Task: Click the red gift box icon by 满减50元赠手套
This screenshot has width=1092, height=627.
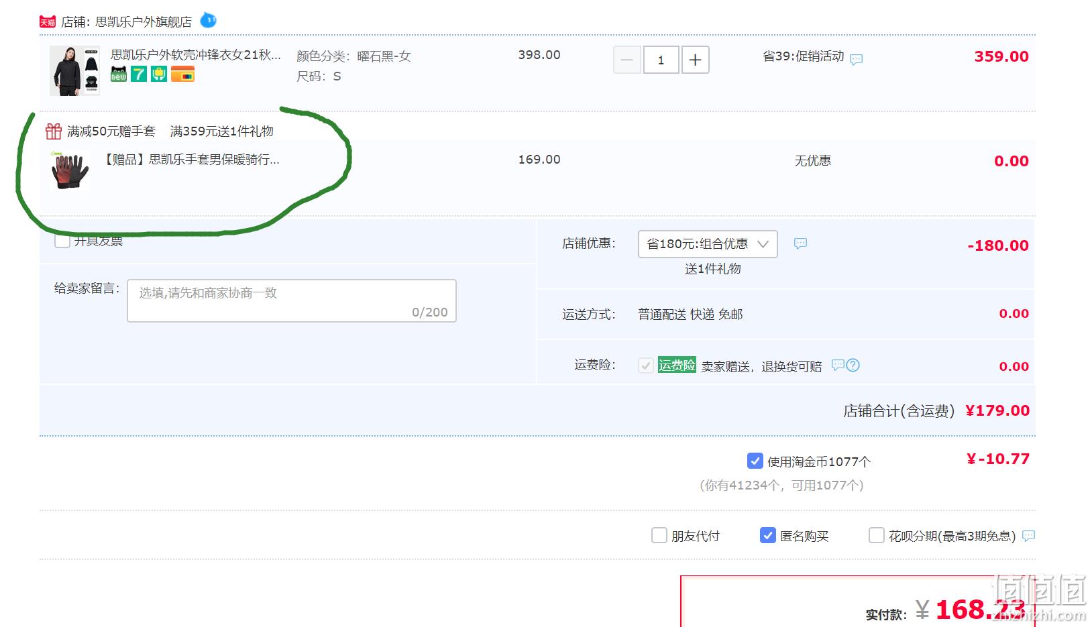Action: tap(54, 131)
